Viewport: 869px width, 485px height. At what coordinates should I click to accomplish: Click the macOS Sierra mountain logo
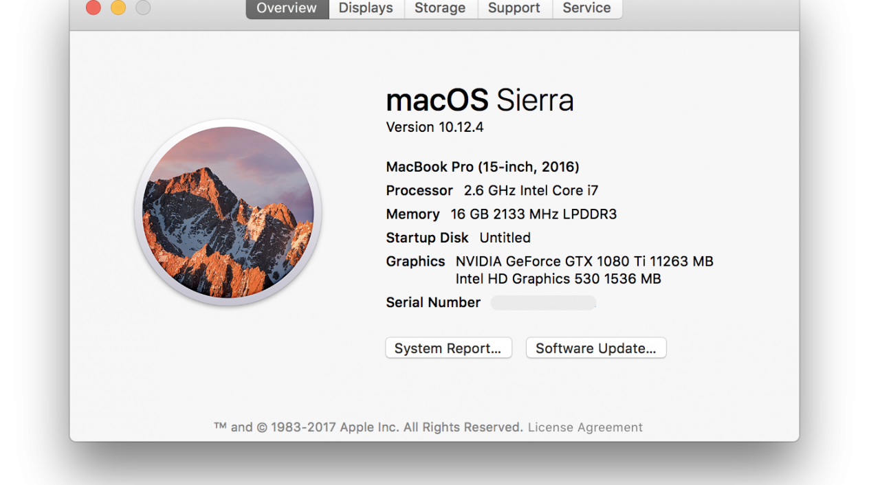point(228,212)
